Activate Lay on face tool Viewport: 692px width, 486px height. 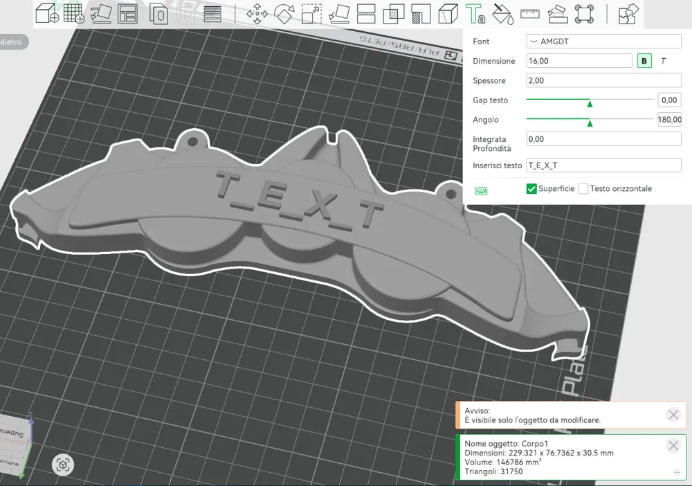339,14
